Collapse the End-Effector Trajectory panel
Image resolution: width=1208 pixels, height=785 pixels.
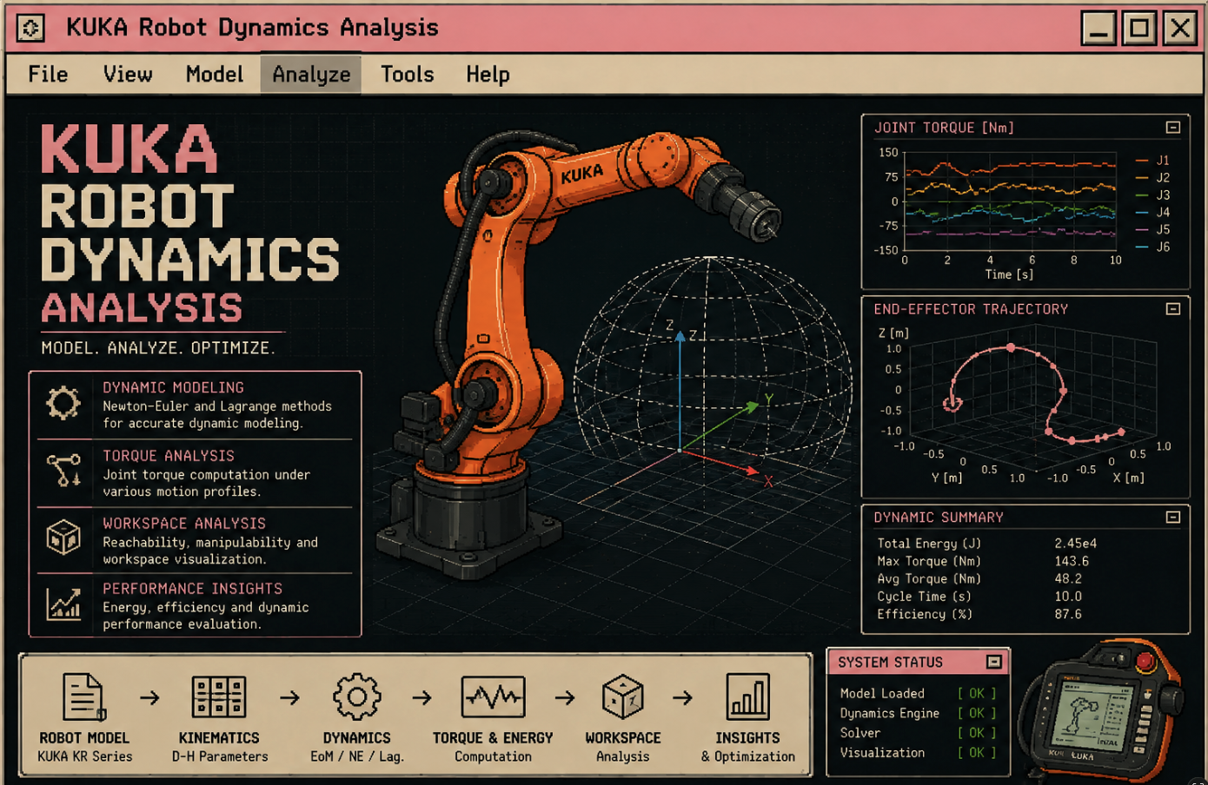pos(1173,309)
